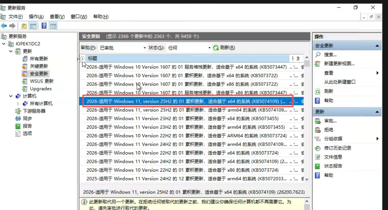Collapse the 计算机 tree node

(x=11, y=96)
